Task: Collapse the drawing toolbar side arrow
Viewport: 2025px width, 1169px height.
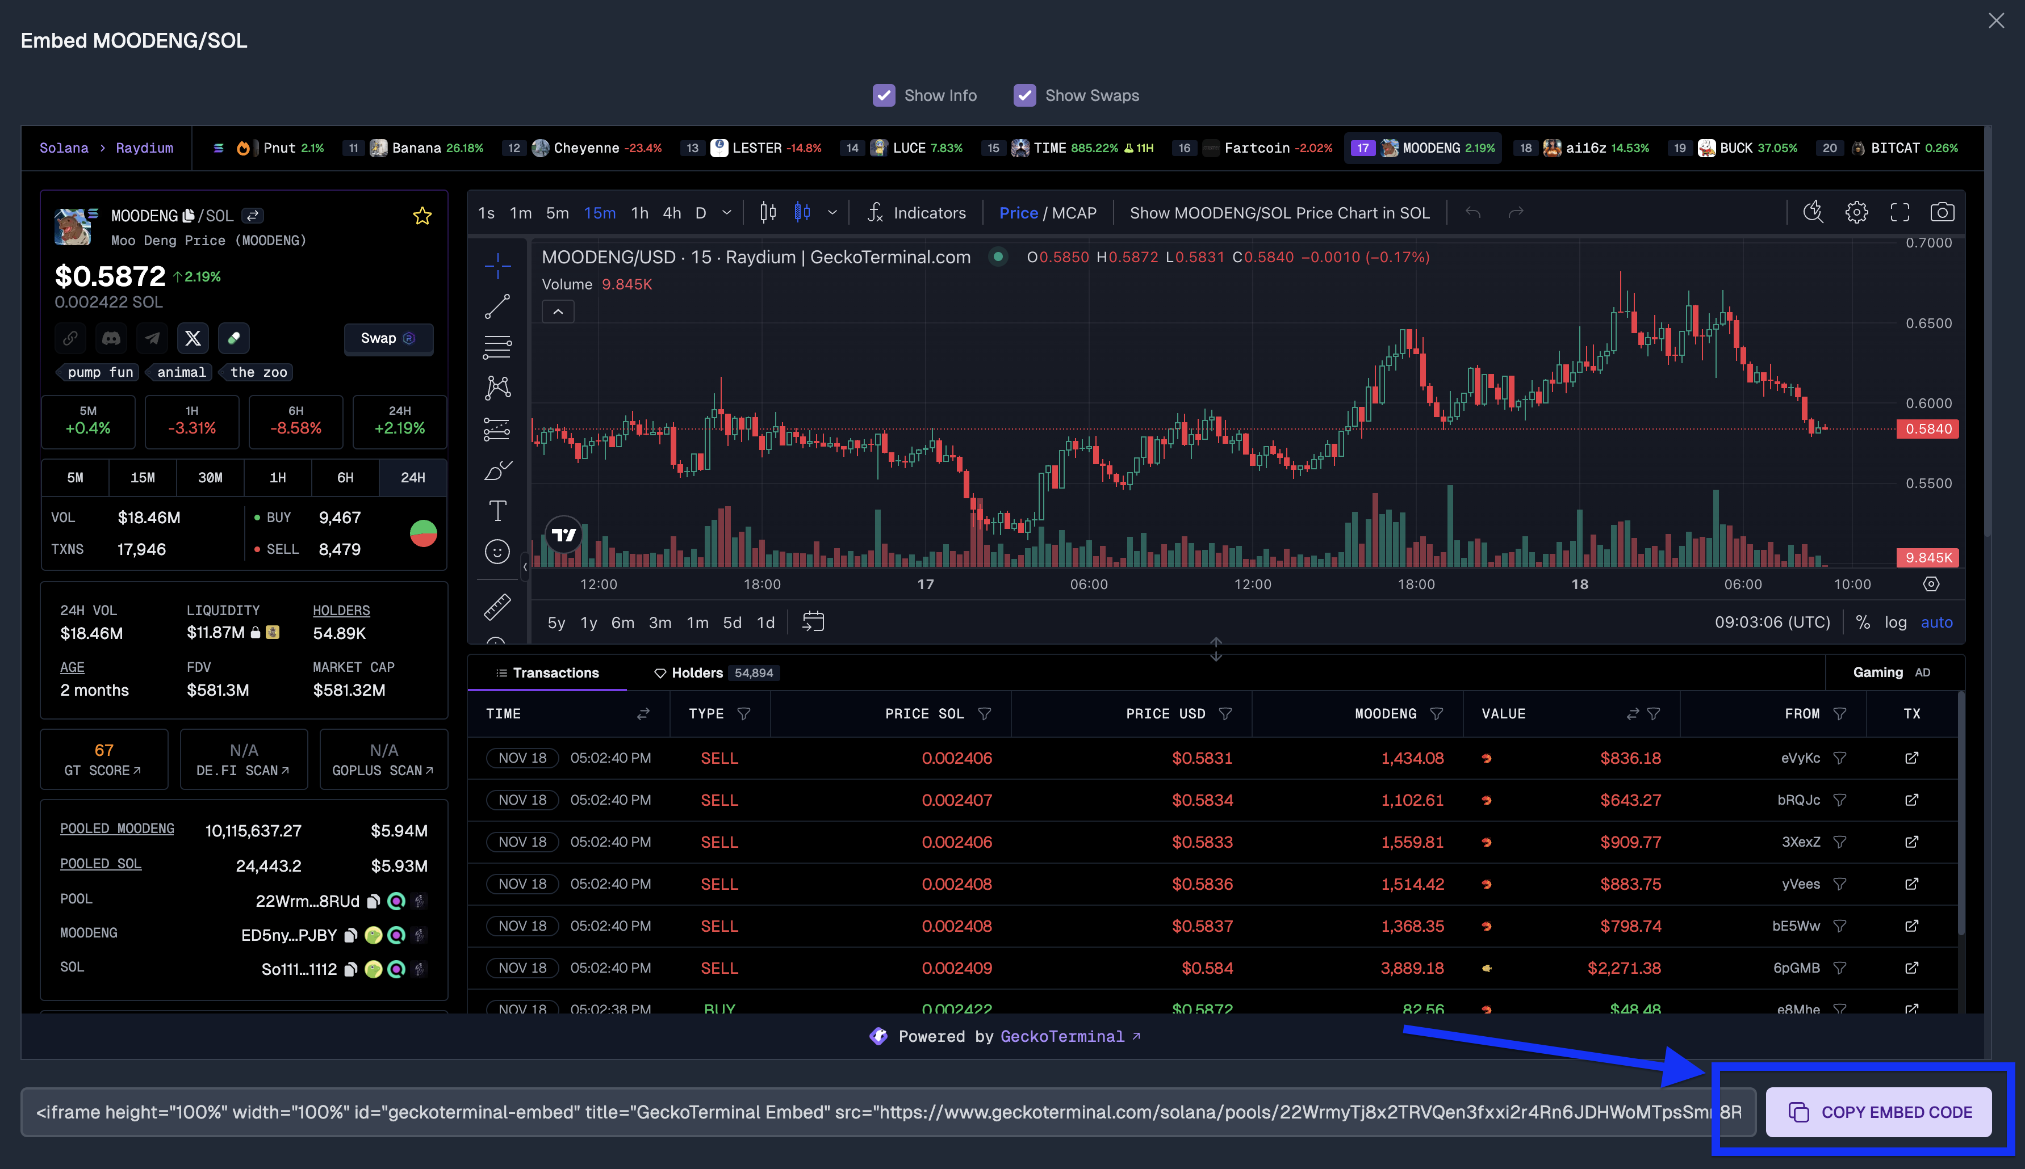Action: tap(525, 567)
